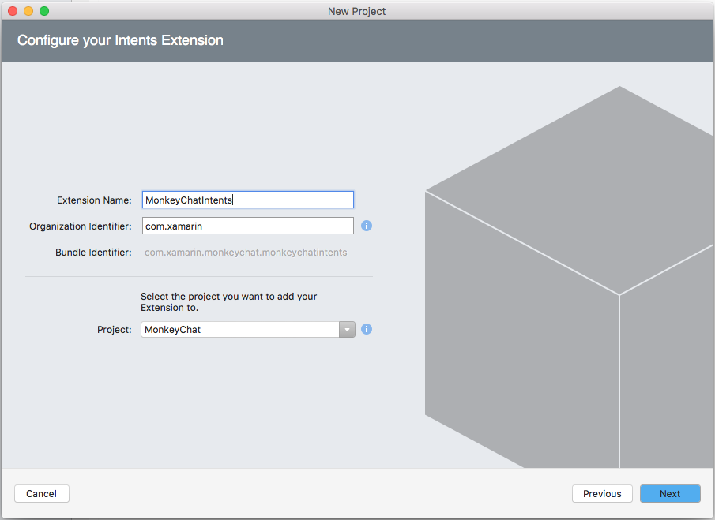
Task: Click the dropdown arrow on the Project field
Action: [347, 329]
